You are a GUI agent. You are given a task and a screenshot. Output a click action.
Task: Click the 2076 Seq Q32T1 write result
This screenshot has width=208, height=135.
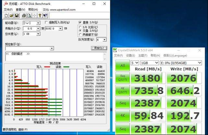(184, 78)
